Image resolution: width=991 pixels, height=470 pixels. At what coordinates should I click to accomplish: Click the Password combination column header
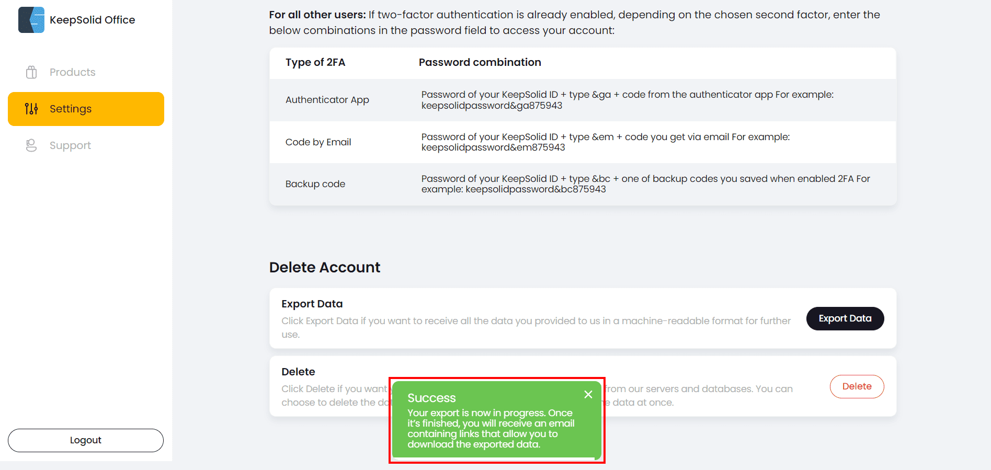[x=480, y=62]
